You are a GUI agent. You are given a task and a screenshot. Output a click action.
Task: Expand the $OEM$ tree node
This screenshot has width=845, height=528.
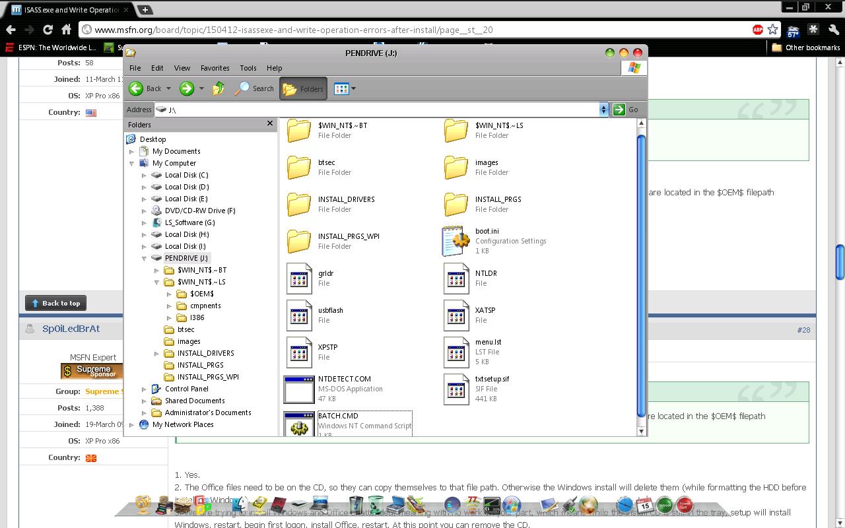[x=169, y=294]
